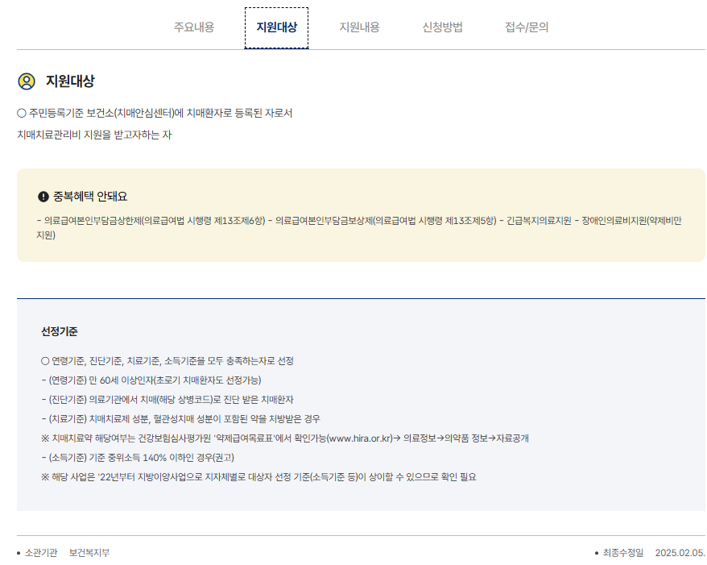The image size is (707, 565).
Task: Click the (진단기준) 의료기관에서 치매 line
Action: click(x=167, y=400)
